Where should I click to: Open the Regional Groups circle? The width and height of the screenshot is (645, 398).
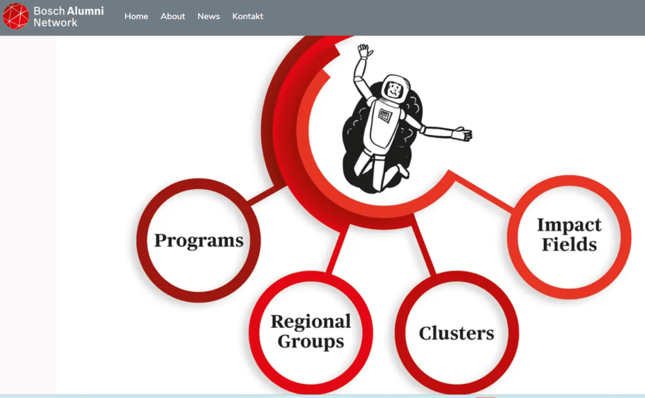tap(311, 332)
